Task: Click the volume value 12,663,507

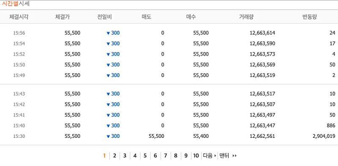Action: pyautogui.click(x=262, y=105)
